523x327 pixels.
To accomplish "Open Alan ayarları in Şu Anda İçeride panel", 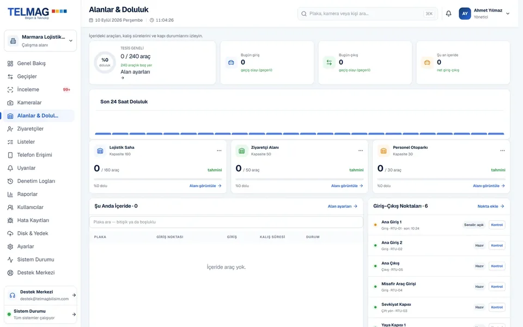I will 343,206.
